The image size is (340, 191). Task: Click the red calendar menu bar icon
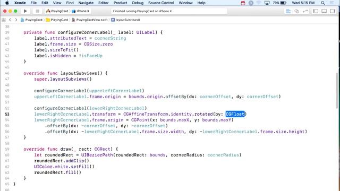tap(243, 3)
